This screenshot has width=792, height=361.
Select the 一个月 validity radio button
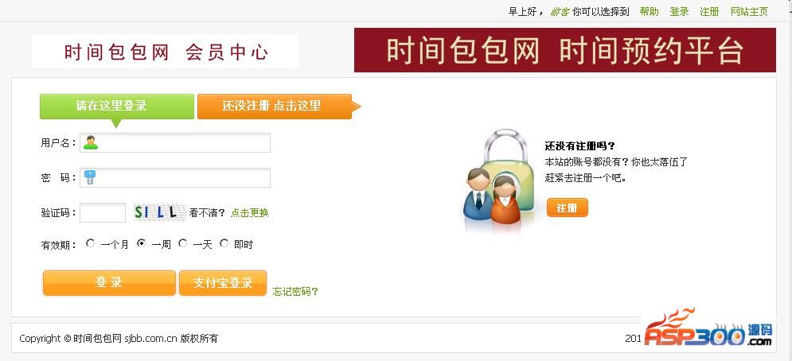(90, 243)
